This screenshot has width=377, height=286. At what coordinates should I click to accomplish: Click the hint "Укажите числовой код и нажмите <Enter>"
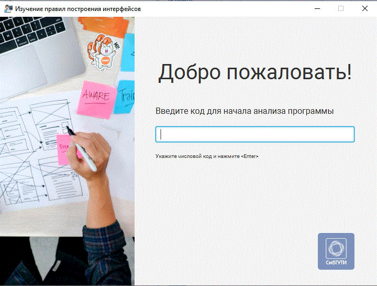pos(207,156)
